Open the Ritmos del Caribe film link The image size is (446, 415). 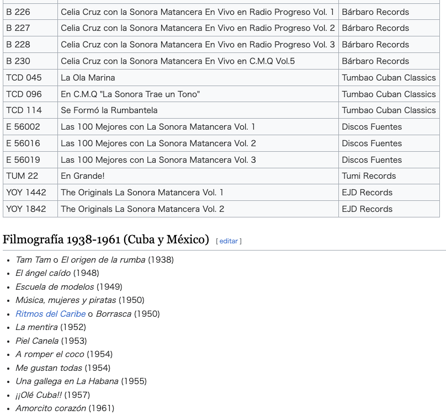pyautogui.click(x=50, y=314)
